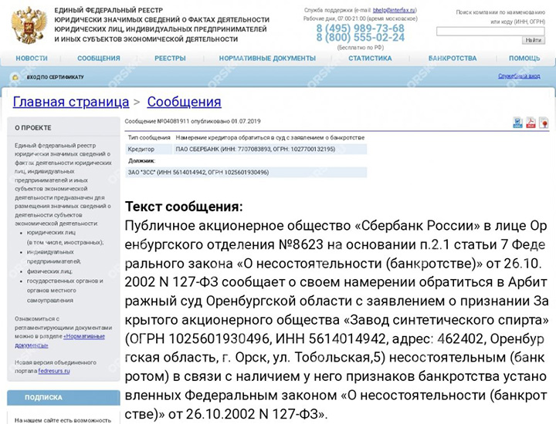The width and height of the screenshot is (556, 424).
Task: Click the Бесплатно по РФ note
Action: (x=361, y=48)
